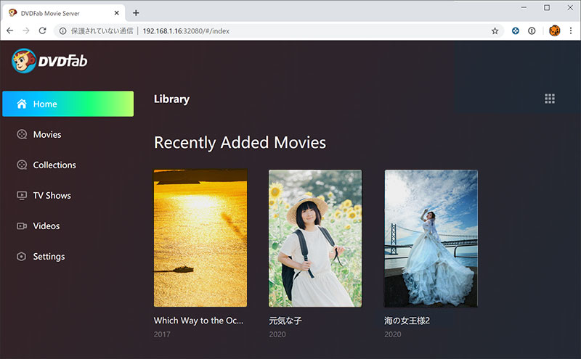Click the 'Library' heading
This screenshot has width=581, height=359.
(171, 99)
